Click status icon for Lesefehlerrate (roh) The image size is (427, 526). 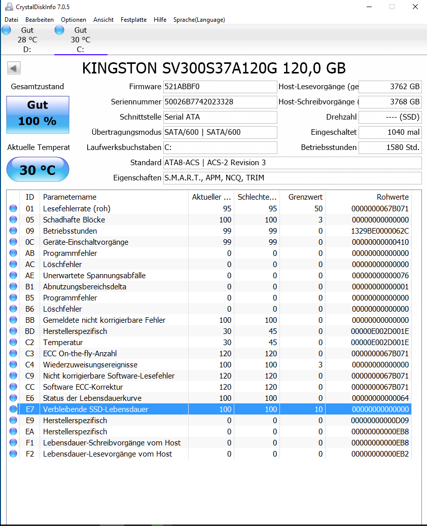13,208
